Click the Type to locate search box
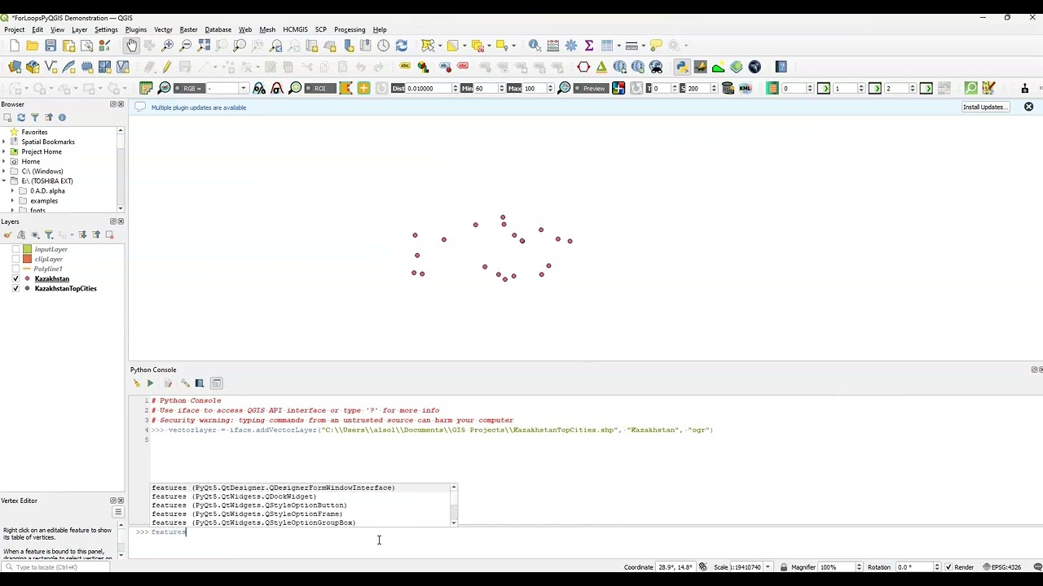Screen dimensions: 1043x586 click(x=57, y=567)
